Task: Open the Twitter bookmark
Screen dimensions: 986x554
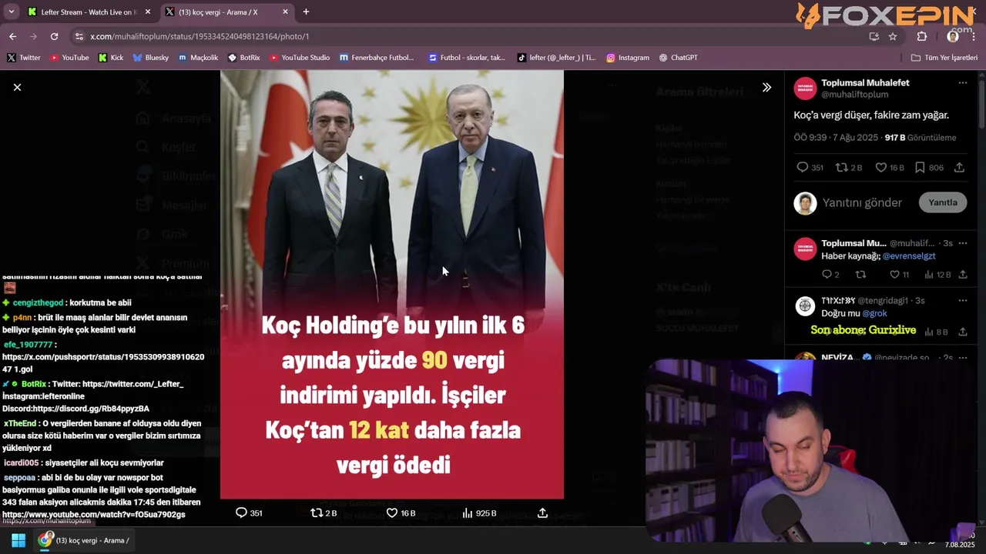Action: coord(24,57)
